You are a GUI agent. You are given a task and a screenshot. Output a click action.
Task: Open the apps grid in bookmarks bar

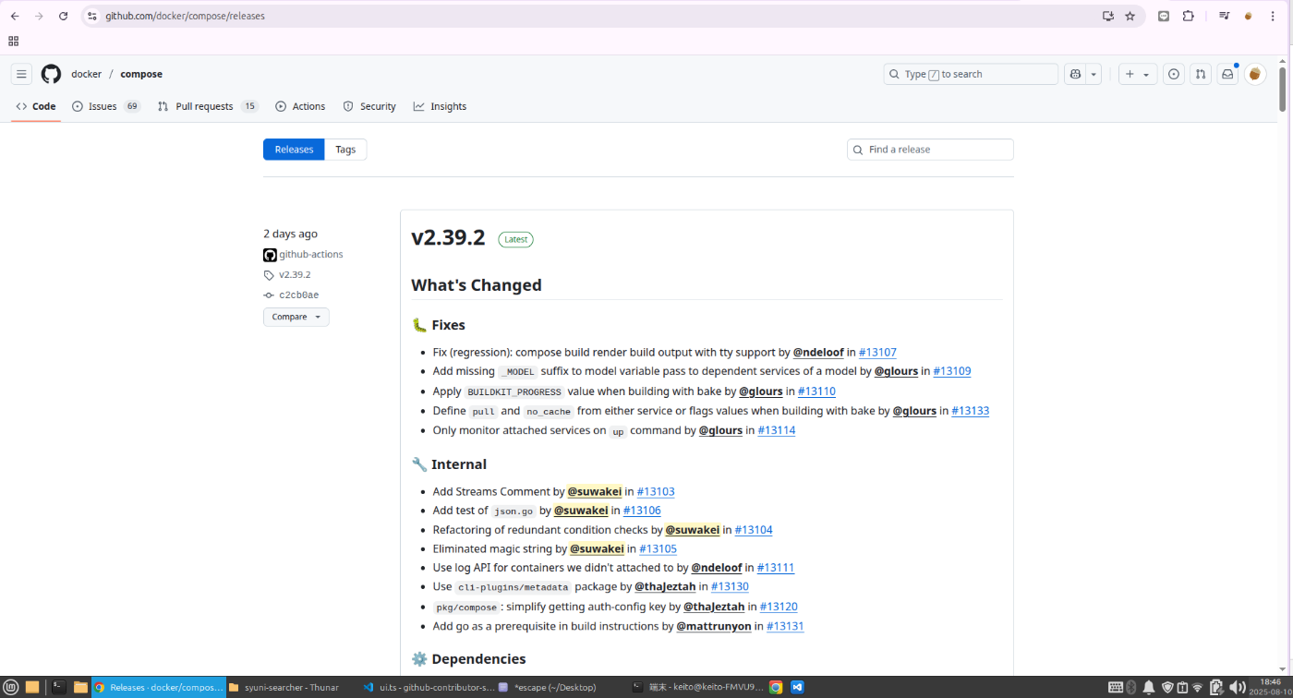click(13, 41)
